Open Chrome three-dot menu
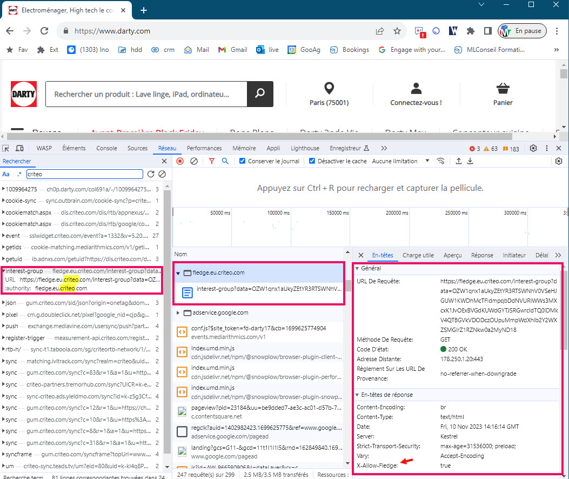The image size is (569, 479). [x=557, y=31]
